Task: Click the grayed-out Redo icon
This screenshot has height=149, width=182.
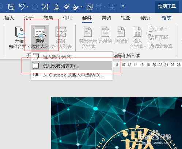Action: tap(35, 7)
